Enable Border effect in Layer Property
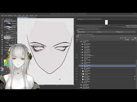This screenshot has height=102, width=137. click(x=81, y=32)
